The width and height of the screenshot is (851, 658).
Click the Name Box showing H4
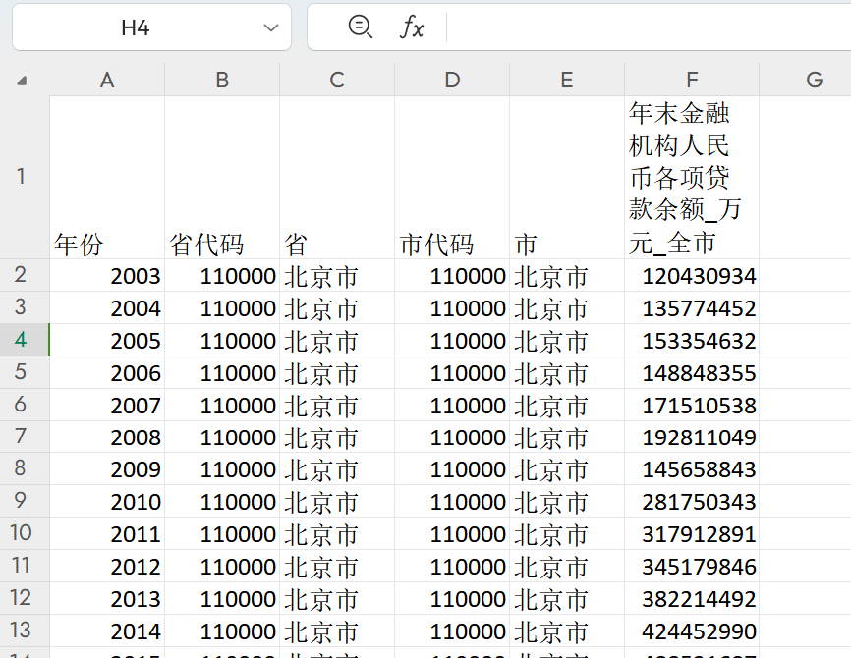tap(151, 27)
